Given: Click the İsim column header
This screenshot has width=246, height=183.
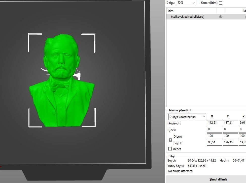Looking at the screenshot, I should (170, 11).
